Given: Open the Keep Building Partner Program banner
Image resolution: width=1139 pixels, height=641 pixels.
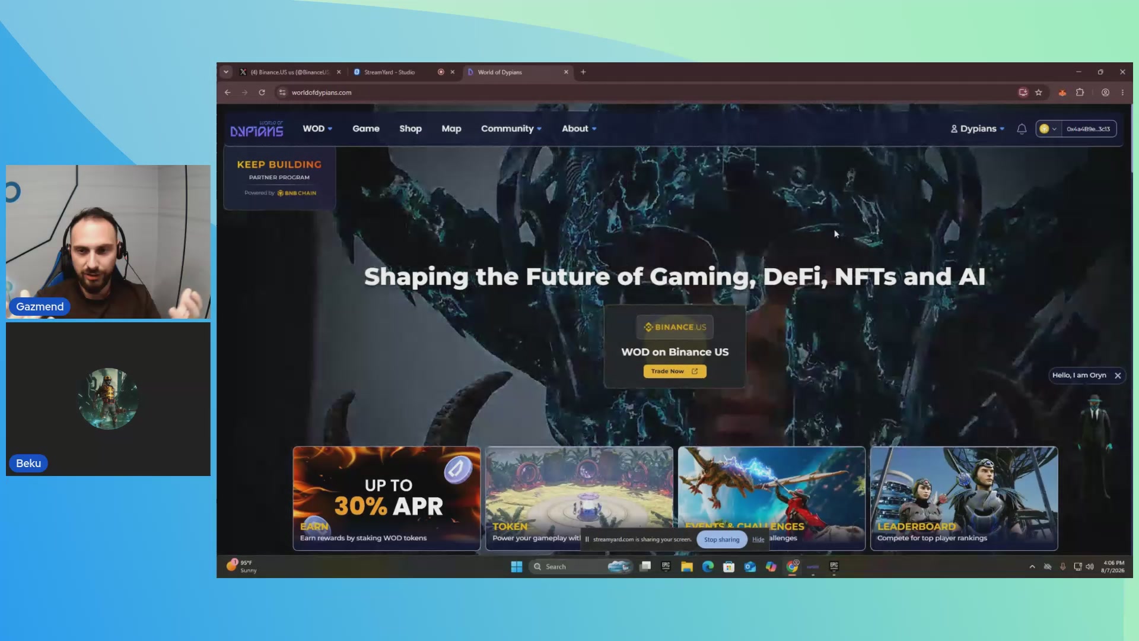Looking at the screenshot, I should pyautogui.click(x=279, y=178).
